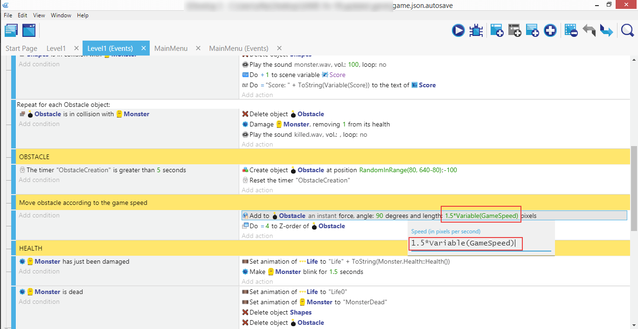Click the debugger preview chip icon
The width and height of the screenshot is (638, 329).
[x=476, y=31]
